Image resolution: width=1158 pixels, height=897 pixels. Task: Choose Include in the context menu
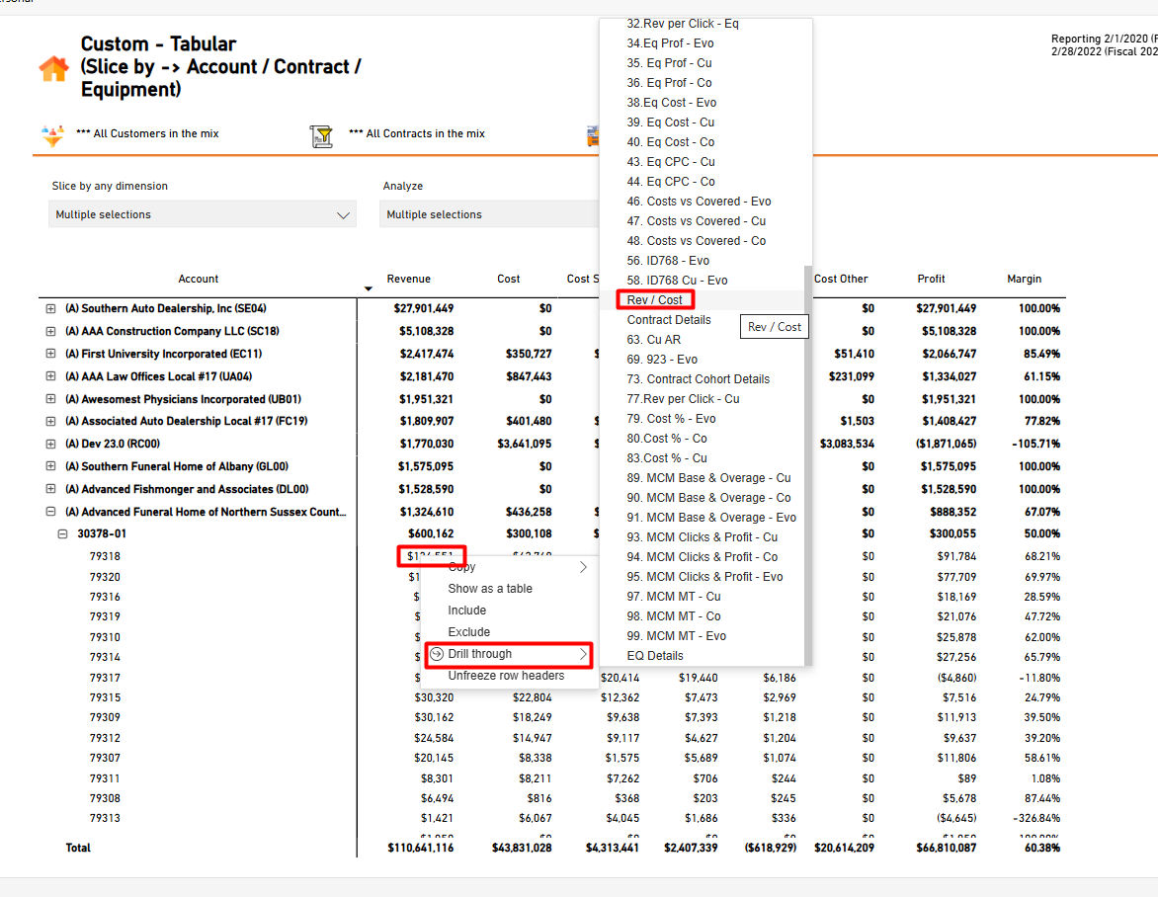tap(509, 611)
